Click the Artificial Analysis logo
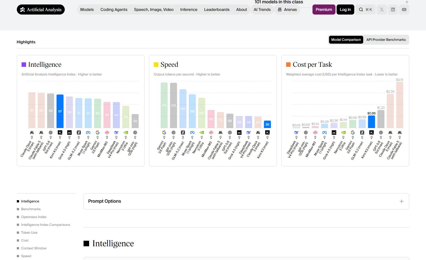 click(41, 10)
